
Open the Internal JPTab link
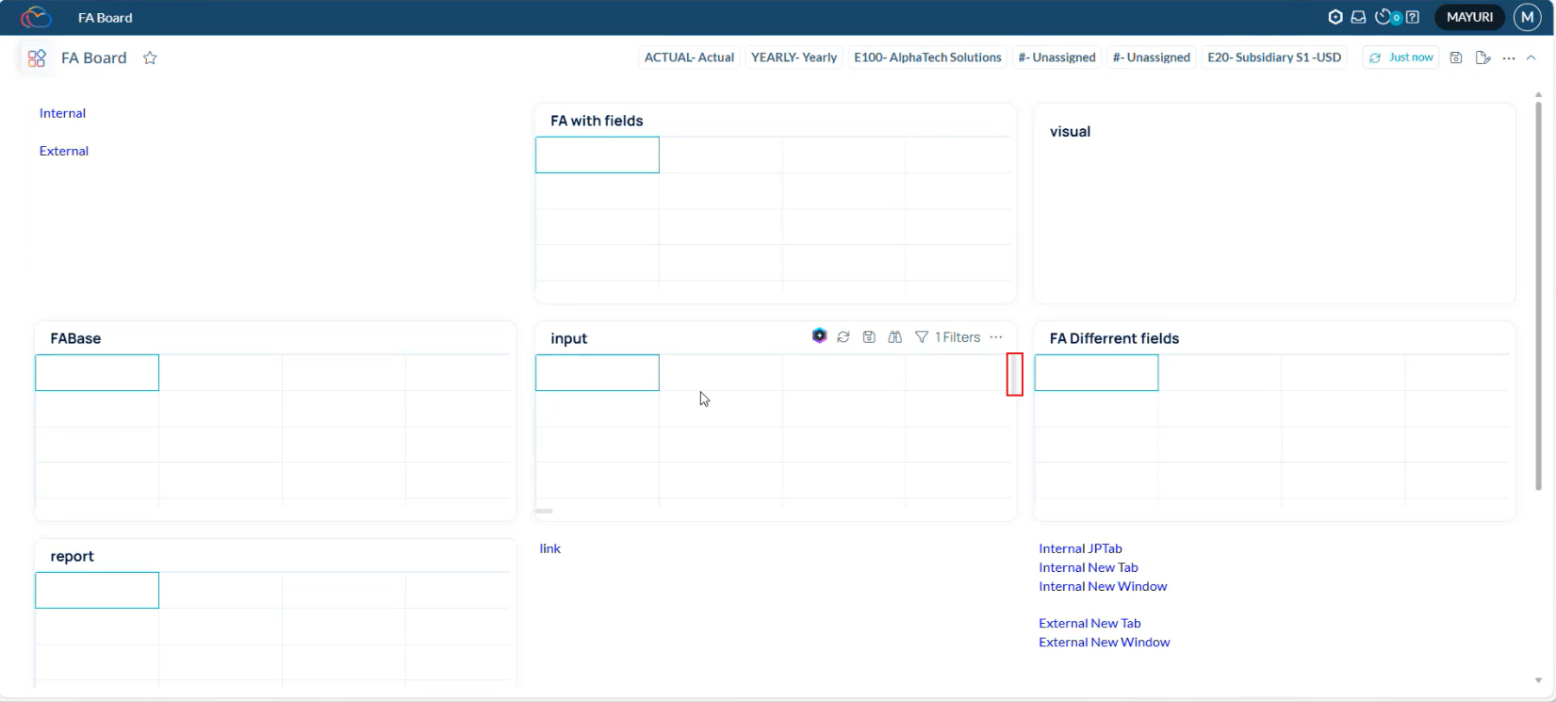[x=1080, y=548]
